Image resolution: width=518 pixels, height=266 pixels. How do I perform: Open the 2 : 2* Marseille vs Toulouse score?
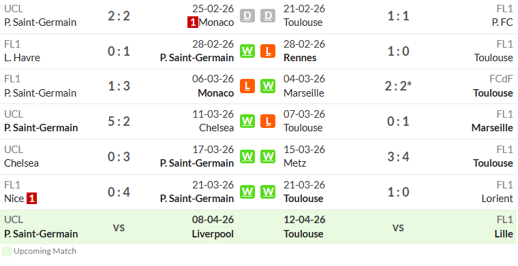pos(398,86)
